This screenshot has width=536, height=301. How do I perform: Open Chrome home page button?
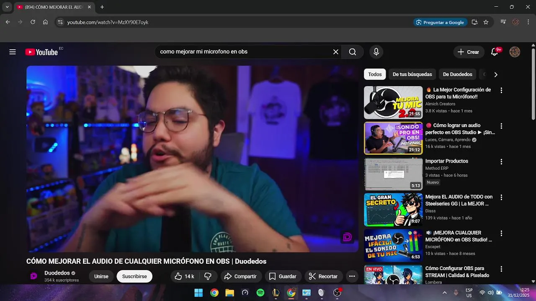point(45,22)
